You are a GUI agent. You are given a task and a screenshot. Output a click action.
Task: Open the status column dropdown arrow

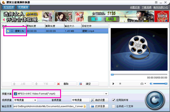click(23, 26)
